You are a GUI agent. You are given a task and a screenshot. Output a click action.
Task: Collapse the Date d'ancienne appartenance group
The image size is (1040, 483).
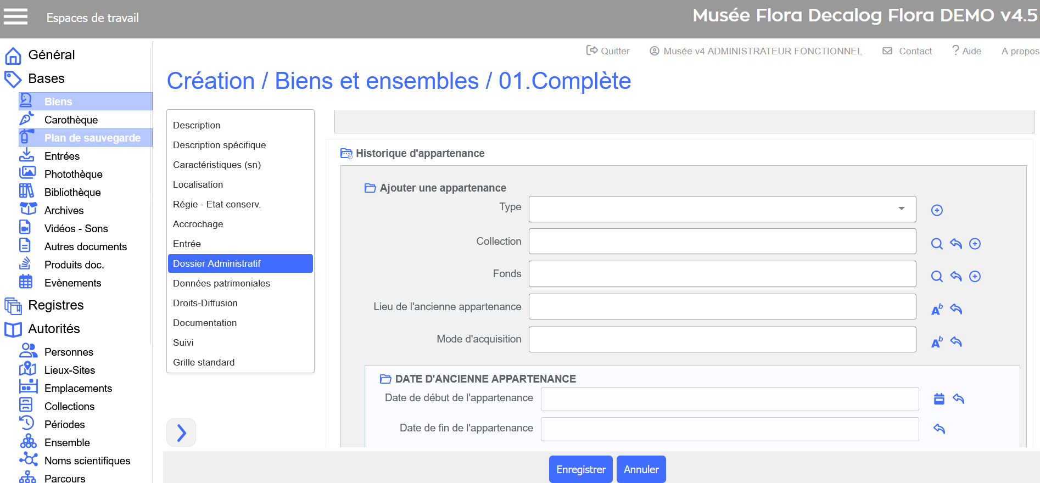[385, 379]
